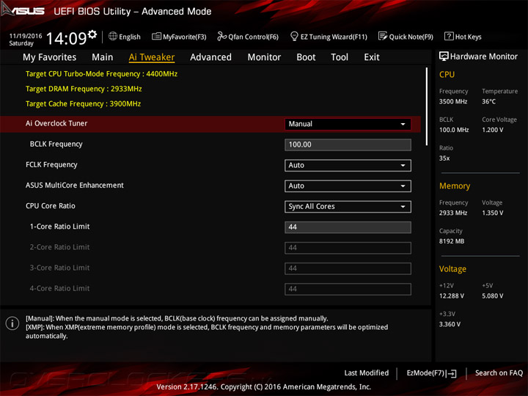528x396 pixels.
Task: Open the CPU Core Ratio dropdown
Action: point(348,206)
